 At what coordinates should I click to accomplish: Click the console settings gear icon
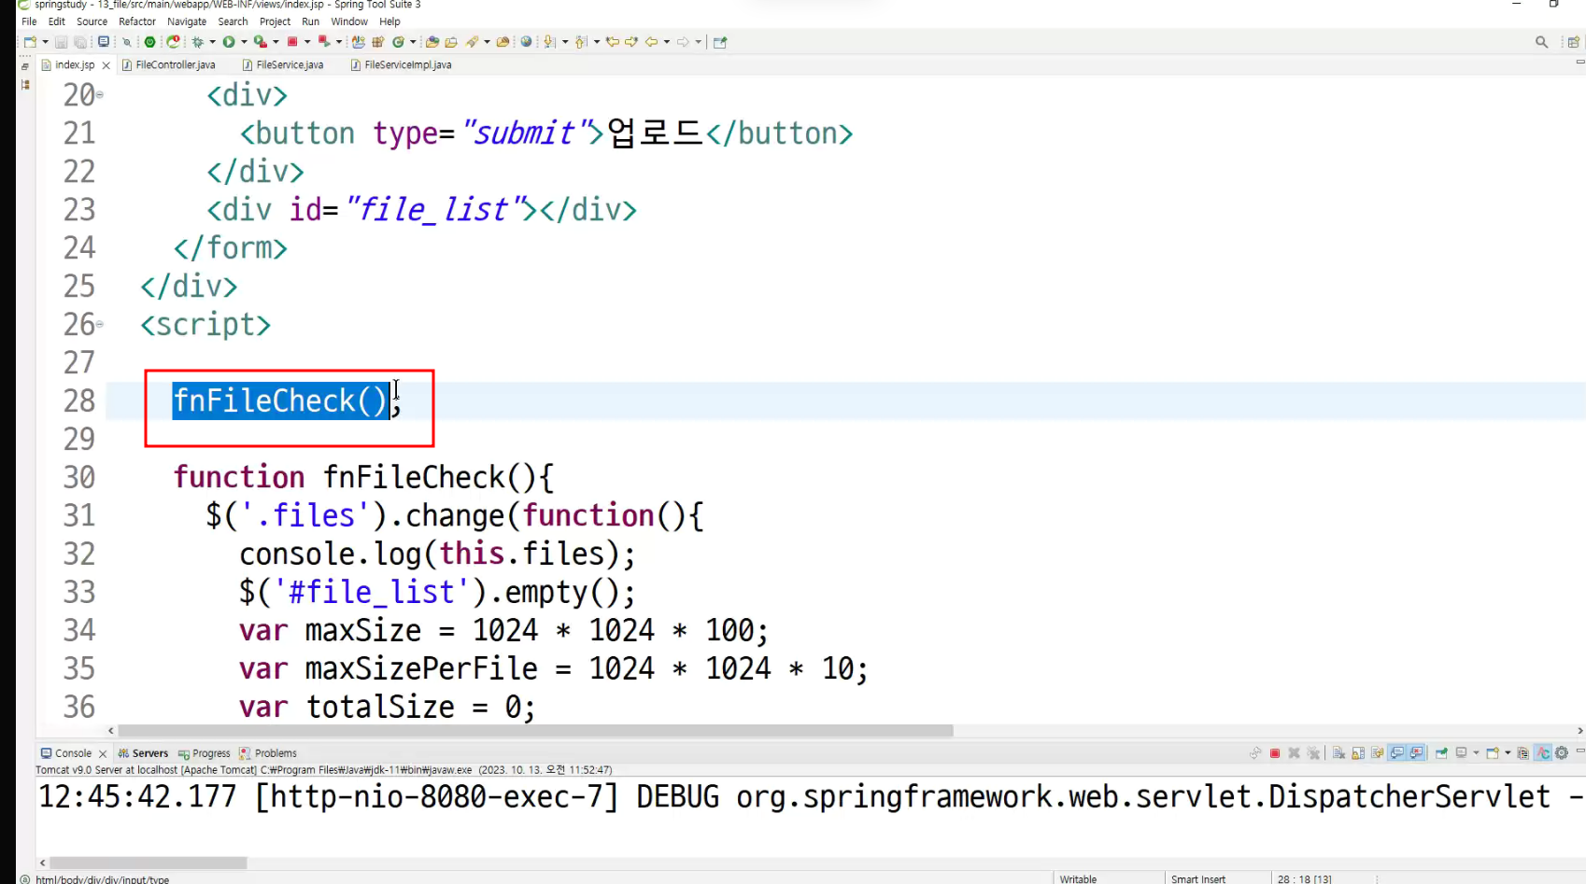(1561, 753)
